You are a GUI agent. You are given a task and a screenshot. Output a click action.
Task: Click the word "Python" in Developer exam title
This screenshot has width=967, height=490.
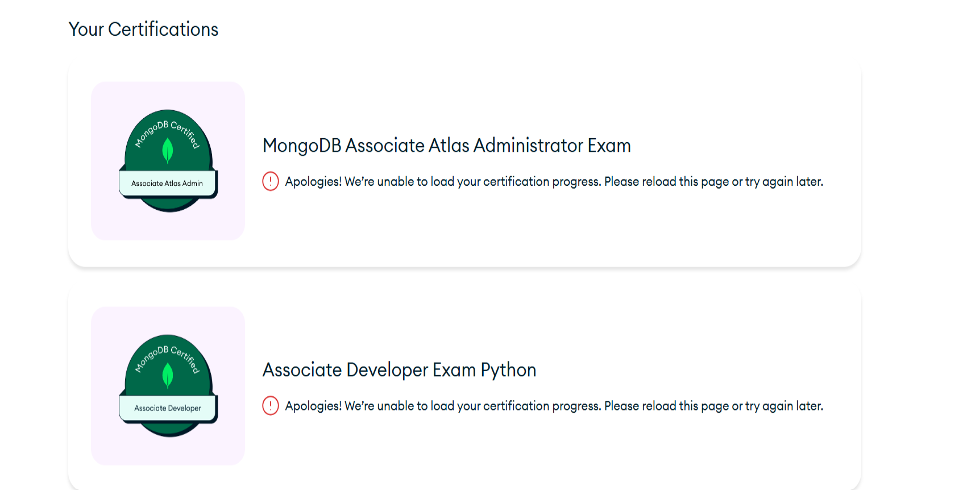click(508, 370)
